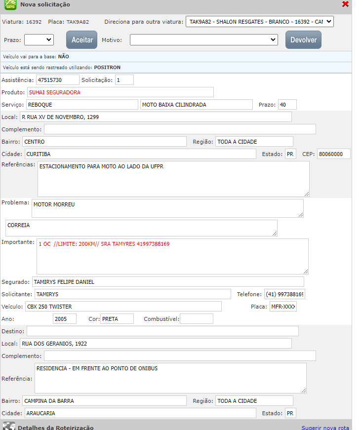Click the 'Veículo vai para a base: NÃO' text
This screenshot has width=363, height=430.
(36, 56)
